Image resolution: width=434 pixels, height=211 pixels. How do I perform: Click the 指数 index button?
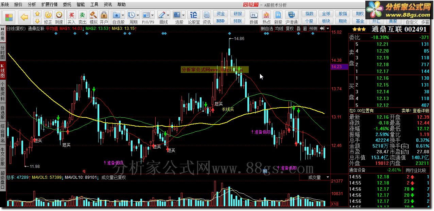point(309,14)
